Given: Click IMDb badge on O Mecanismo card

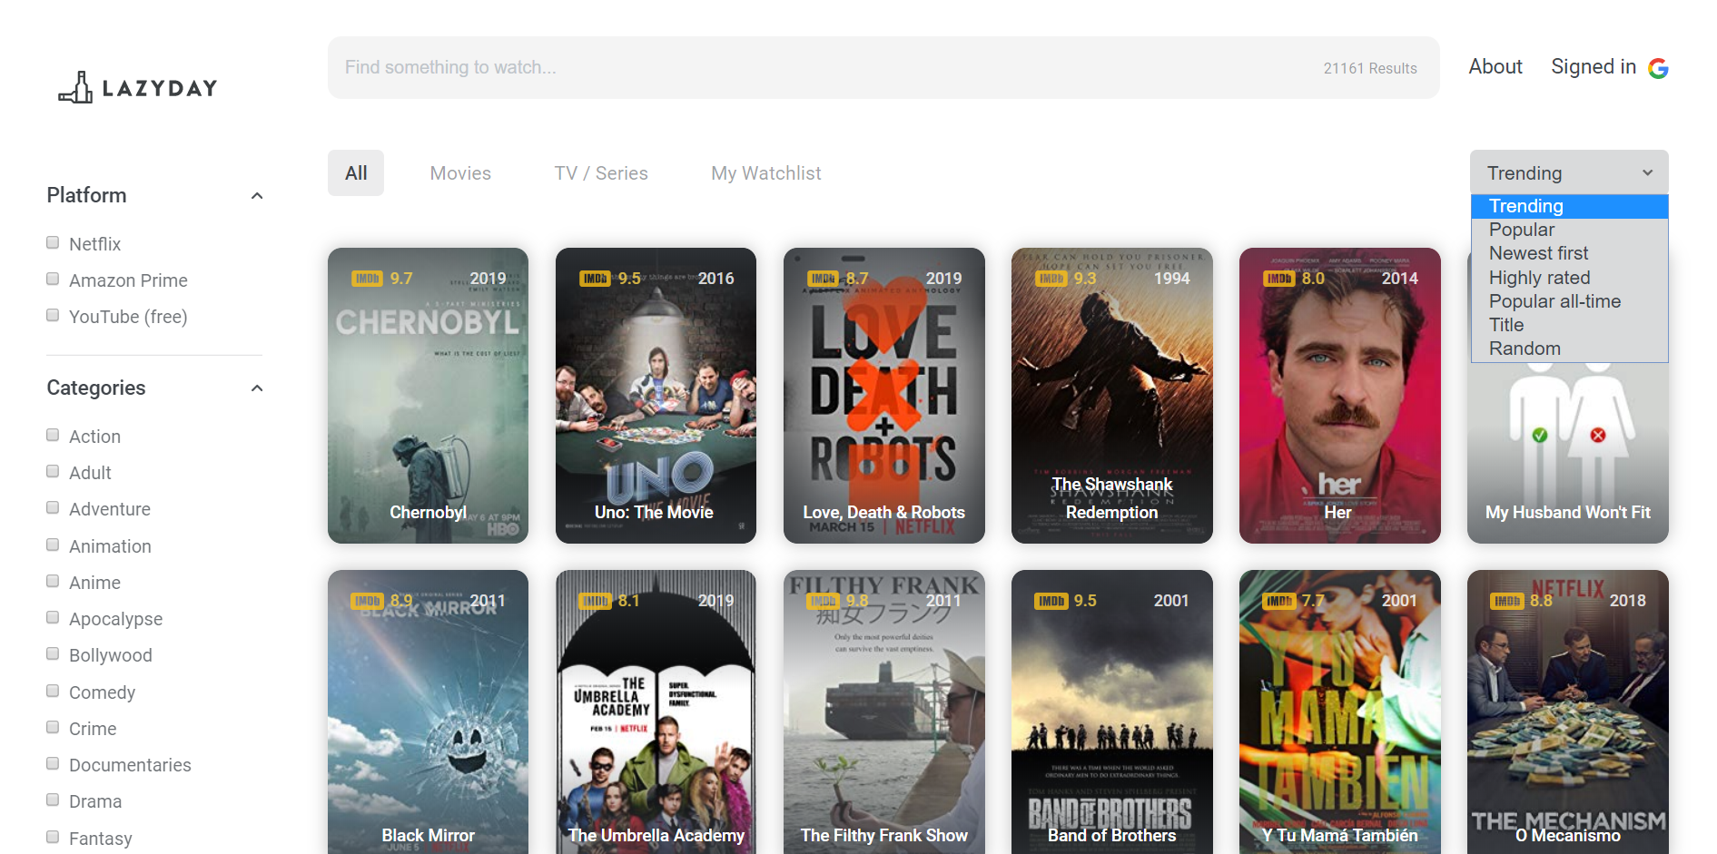Looking at the screenshot, I should 1507,601.
